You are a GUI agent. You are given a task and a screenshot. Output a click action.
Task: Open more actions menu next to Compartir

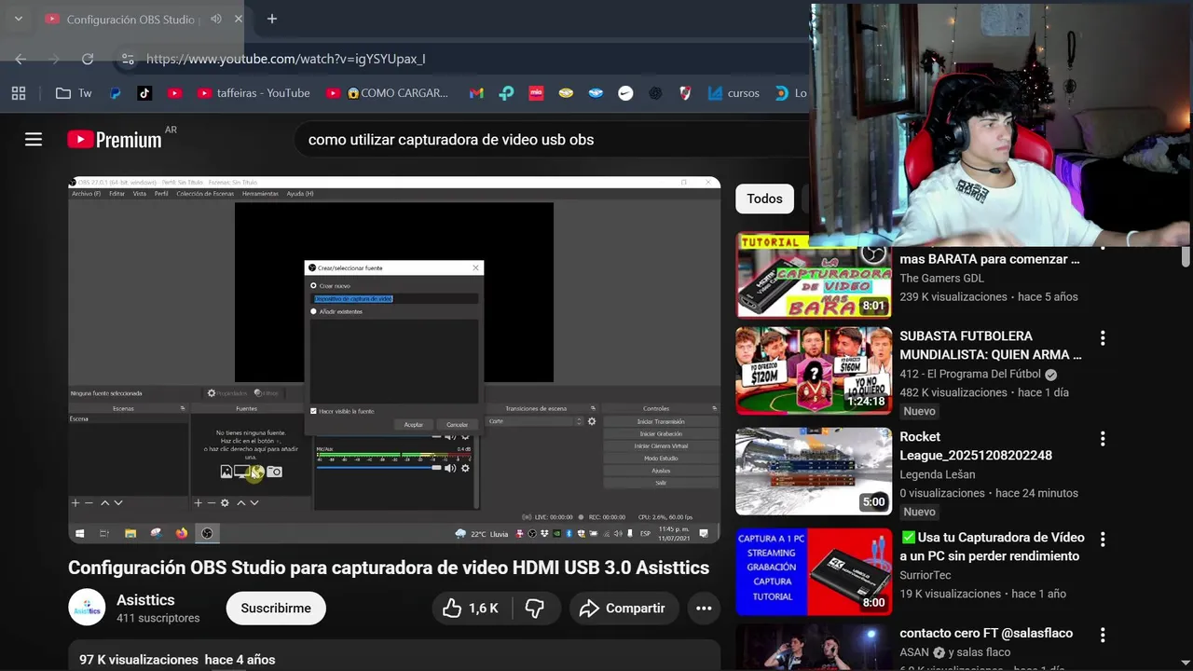[704, 609]
